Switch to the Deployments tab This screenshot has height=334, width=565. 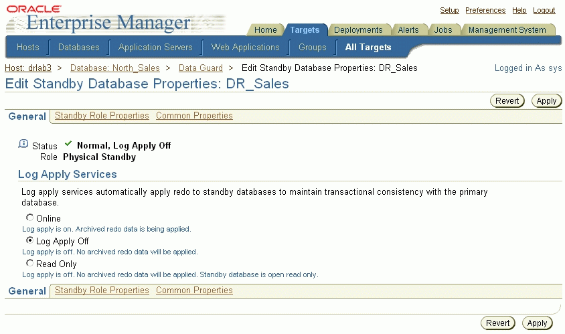pos(358,30)
